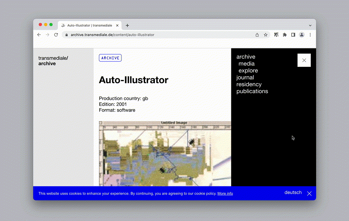
Task: Go to 'publications' in the menu
Action: click(x=252, y=91)
